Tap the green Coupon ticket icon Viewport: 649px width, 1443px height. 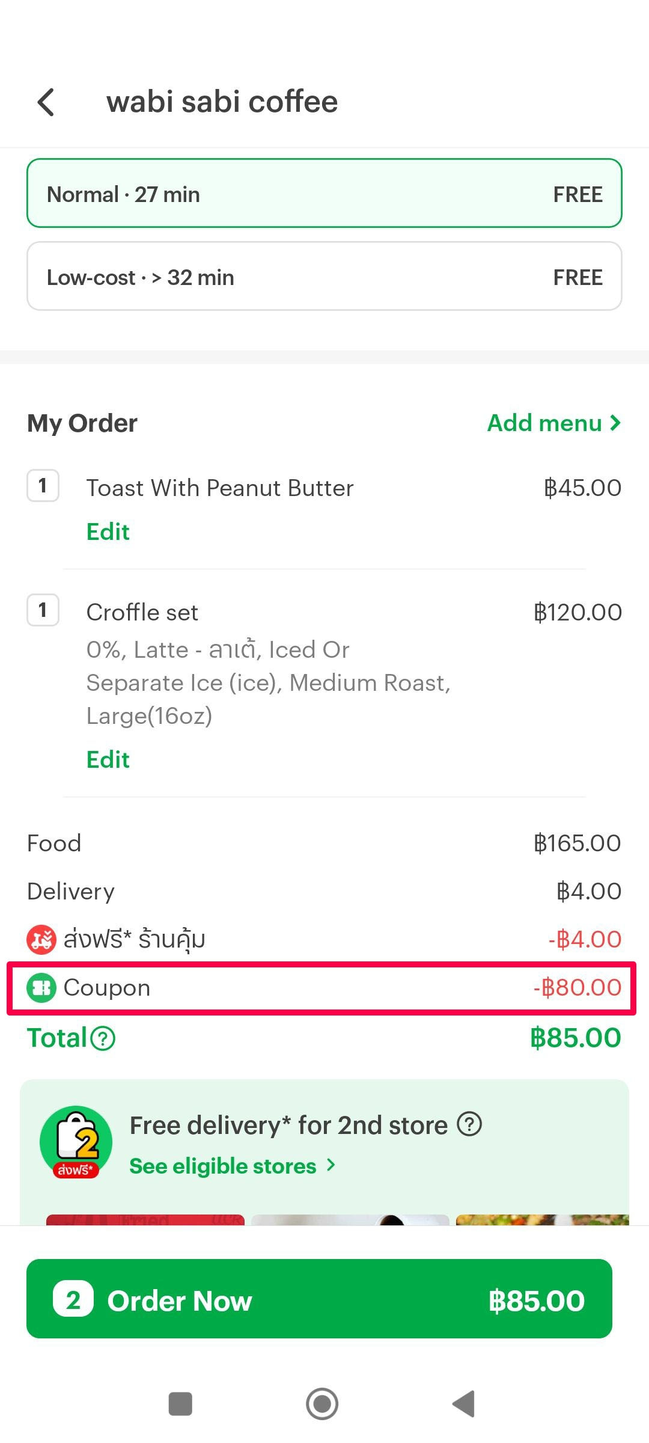tap(41, 988)
